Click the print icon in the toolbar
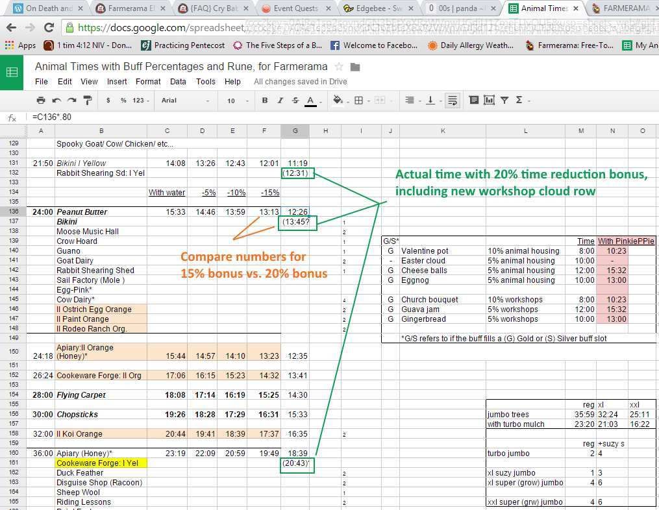This screenshot has height=510, width=659. (x=41, y=101)
